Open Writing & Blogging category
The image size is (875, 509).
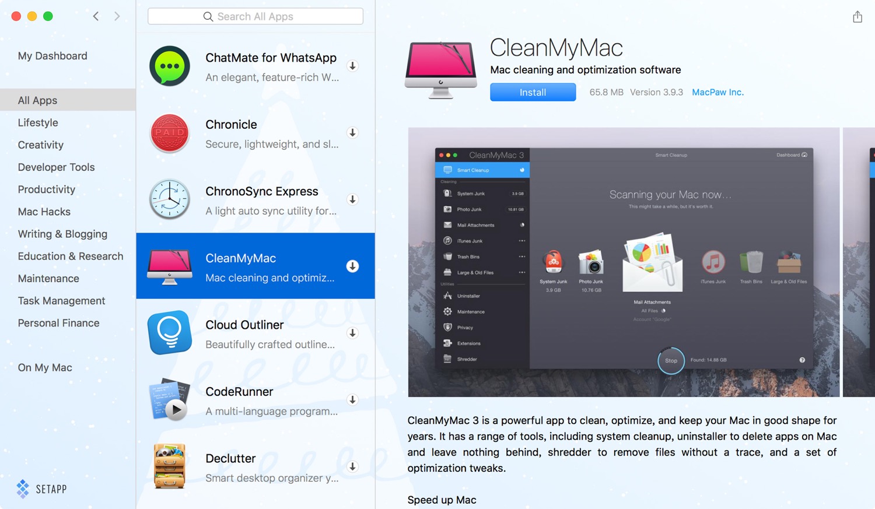pos(62,234)
